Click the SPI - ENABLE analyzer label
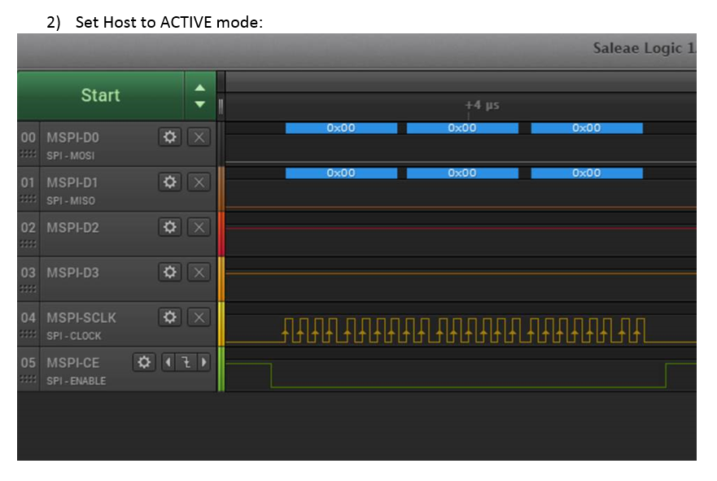 pyautogui.click(x=76, y=381)
